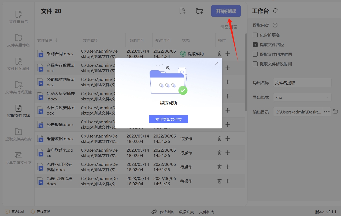
Task: Tick the 提取文件修改时间 checkbox
Action: pyautogui.click(x=255, y=64)
